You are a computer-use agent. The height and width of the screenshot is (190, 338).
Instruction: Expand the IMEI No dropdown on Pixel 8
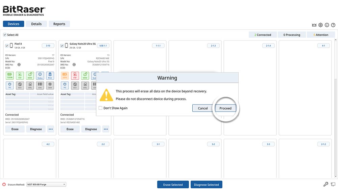[19, 64]
